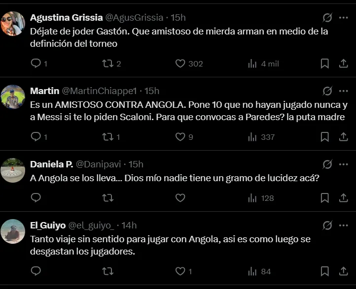
Task: Open more options on Daniela P.'s tweet
Action: point(343,164)
